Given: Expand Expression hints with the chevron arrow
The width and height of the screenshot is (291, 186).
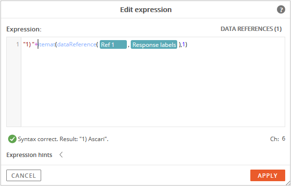Looking at the screenshot, I should click(x=61, y=155).
